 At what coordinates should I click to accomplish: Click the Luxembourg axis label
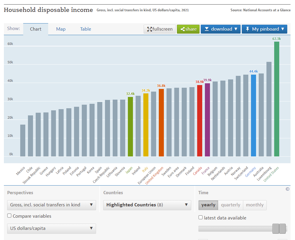(x=264, y=174)
